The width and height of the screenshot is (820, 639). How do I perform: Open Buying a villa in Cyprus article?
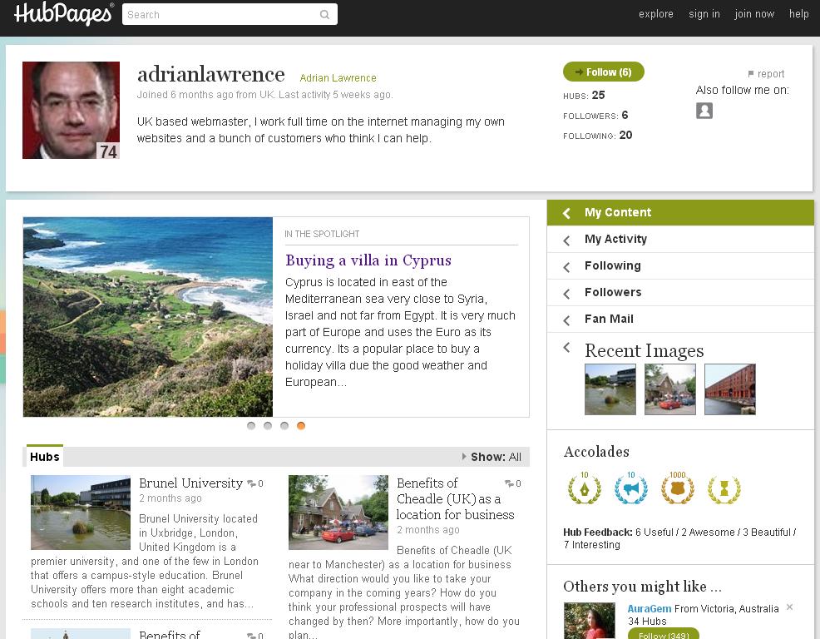click(x=368, y=260)
